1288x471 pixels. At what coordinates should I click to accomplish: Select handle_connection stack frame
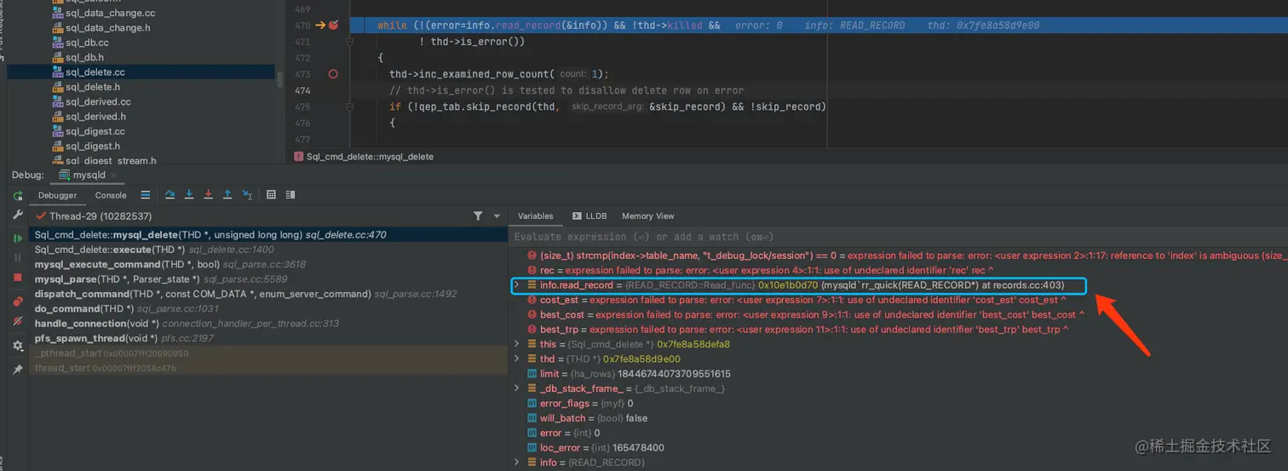pos(267,324)
